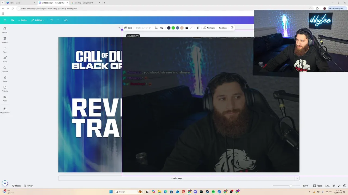Click the Animate button
348x195 pixels.
tap(209, 28)
